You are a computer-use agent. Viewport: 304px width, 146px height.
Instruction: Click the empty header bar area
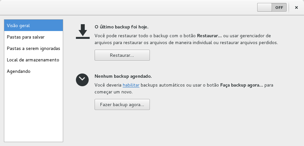[131, 8]
